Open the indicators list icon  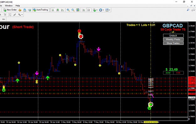94,10
